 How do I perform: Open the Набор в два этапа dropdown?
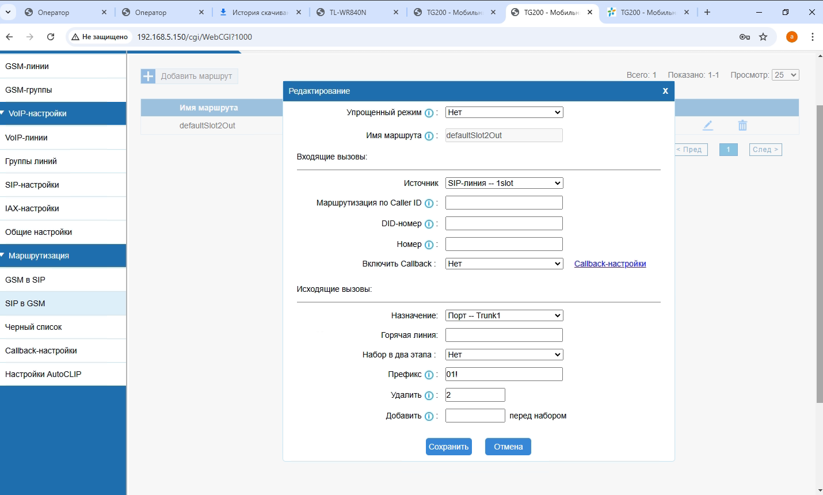point(504,355)
